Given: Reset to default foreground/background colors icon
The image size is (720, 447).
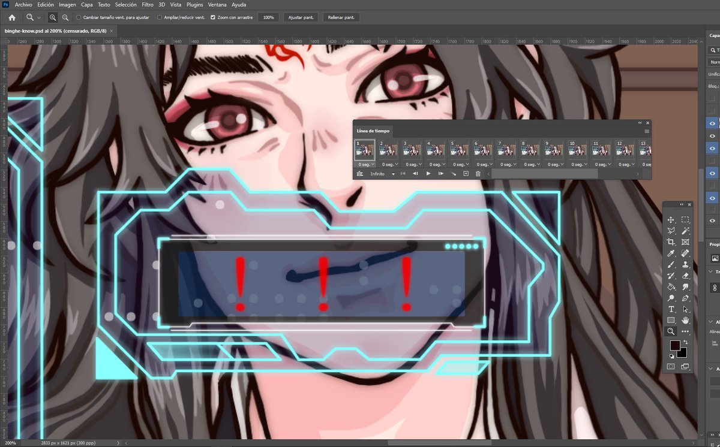Looking at the screenshot, I should (671, 356).
